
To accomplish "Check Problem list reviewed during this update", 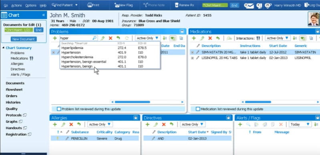I will [x=59, y=109].
